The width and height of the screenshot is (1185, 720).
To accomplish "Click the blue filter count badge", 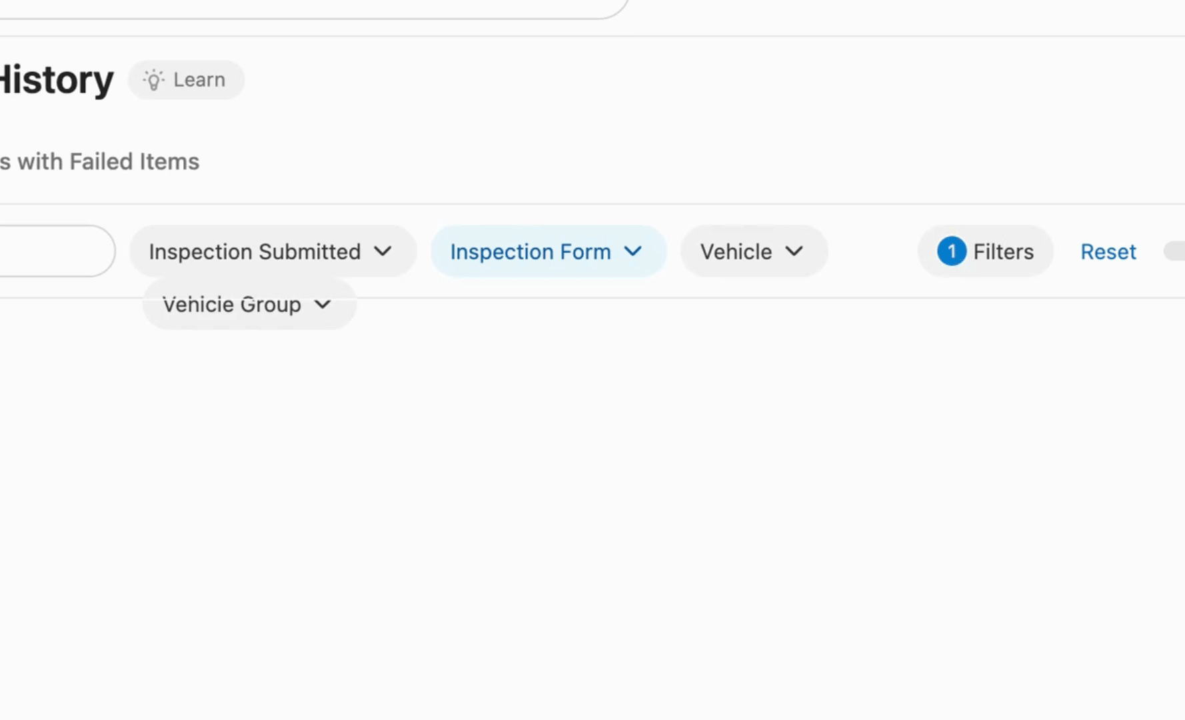I will pos(951,251).
